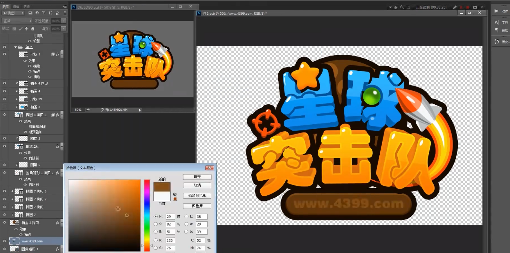Viewport: 510px width, 253px height.
Task: Filter layers by pixel layer icon
Action: pos(30,13)
